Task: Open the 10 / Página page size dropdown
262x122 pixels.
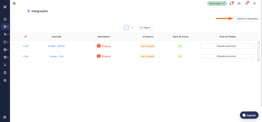Action: click(x=146, y=27)
